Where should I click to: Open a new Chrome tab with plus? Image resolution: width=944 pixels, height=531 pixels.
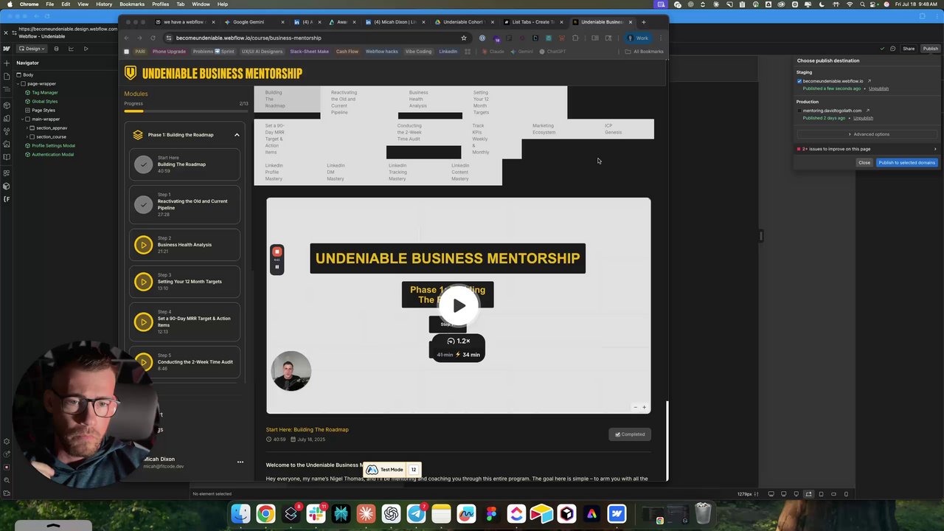643,22
